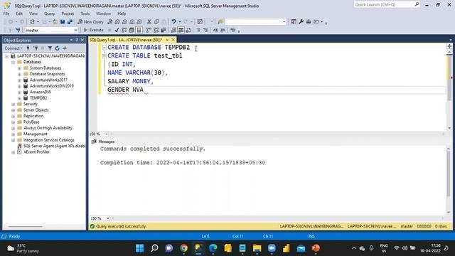455x256 pixels.
Task: Expand the AdventureWorks2017 database
Action: (19, 80)
